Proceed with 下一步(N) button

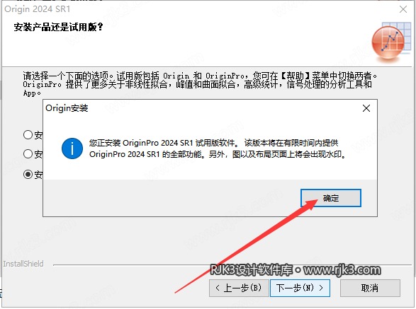(x=300, y=288)
